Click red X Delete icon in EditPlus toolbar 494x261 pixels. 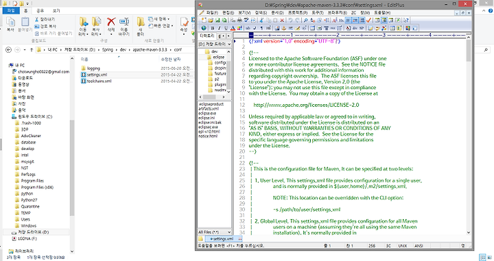click(282, 20)
